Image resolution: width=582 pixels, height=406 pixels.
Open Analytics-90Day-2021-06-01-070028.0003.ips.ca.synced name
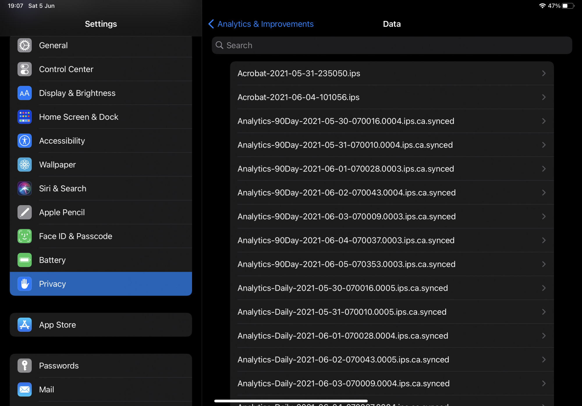tap(346, 169)
